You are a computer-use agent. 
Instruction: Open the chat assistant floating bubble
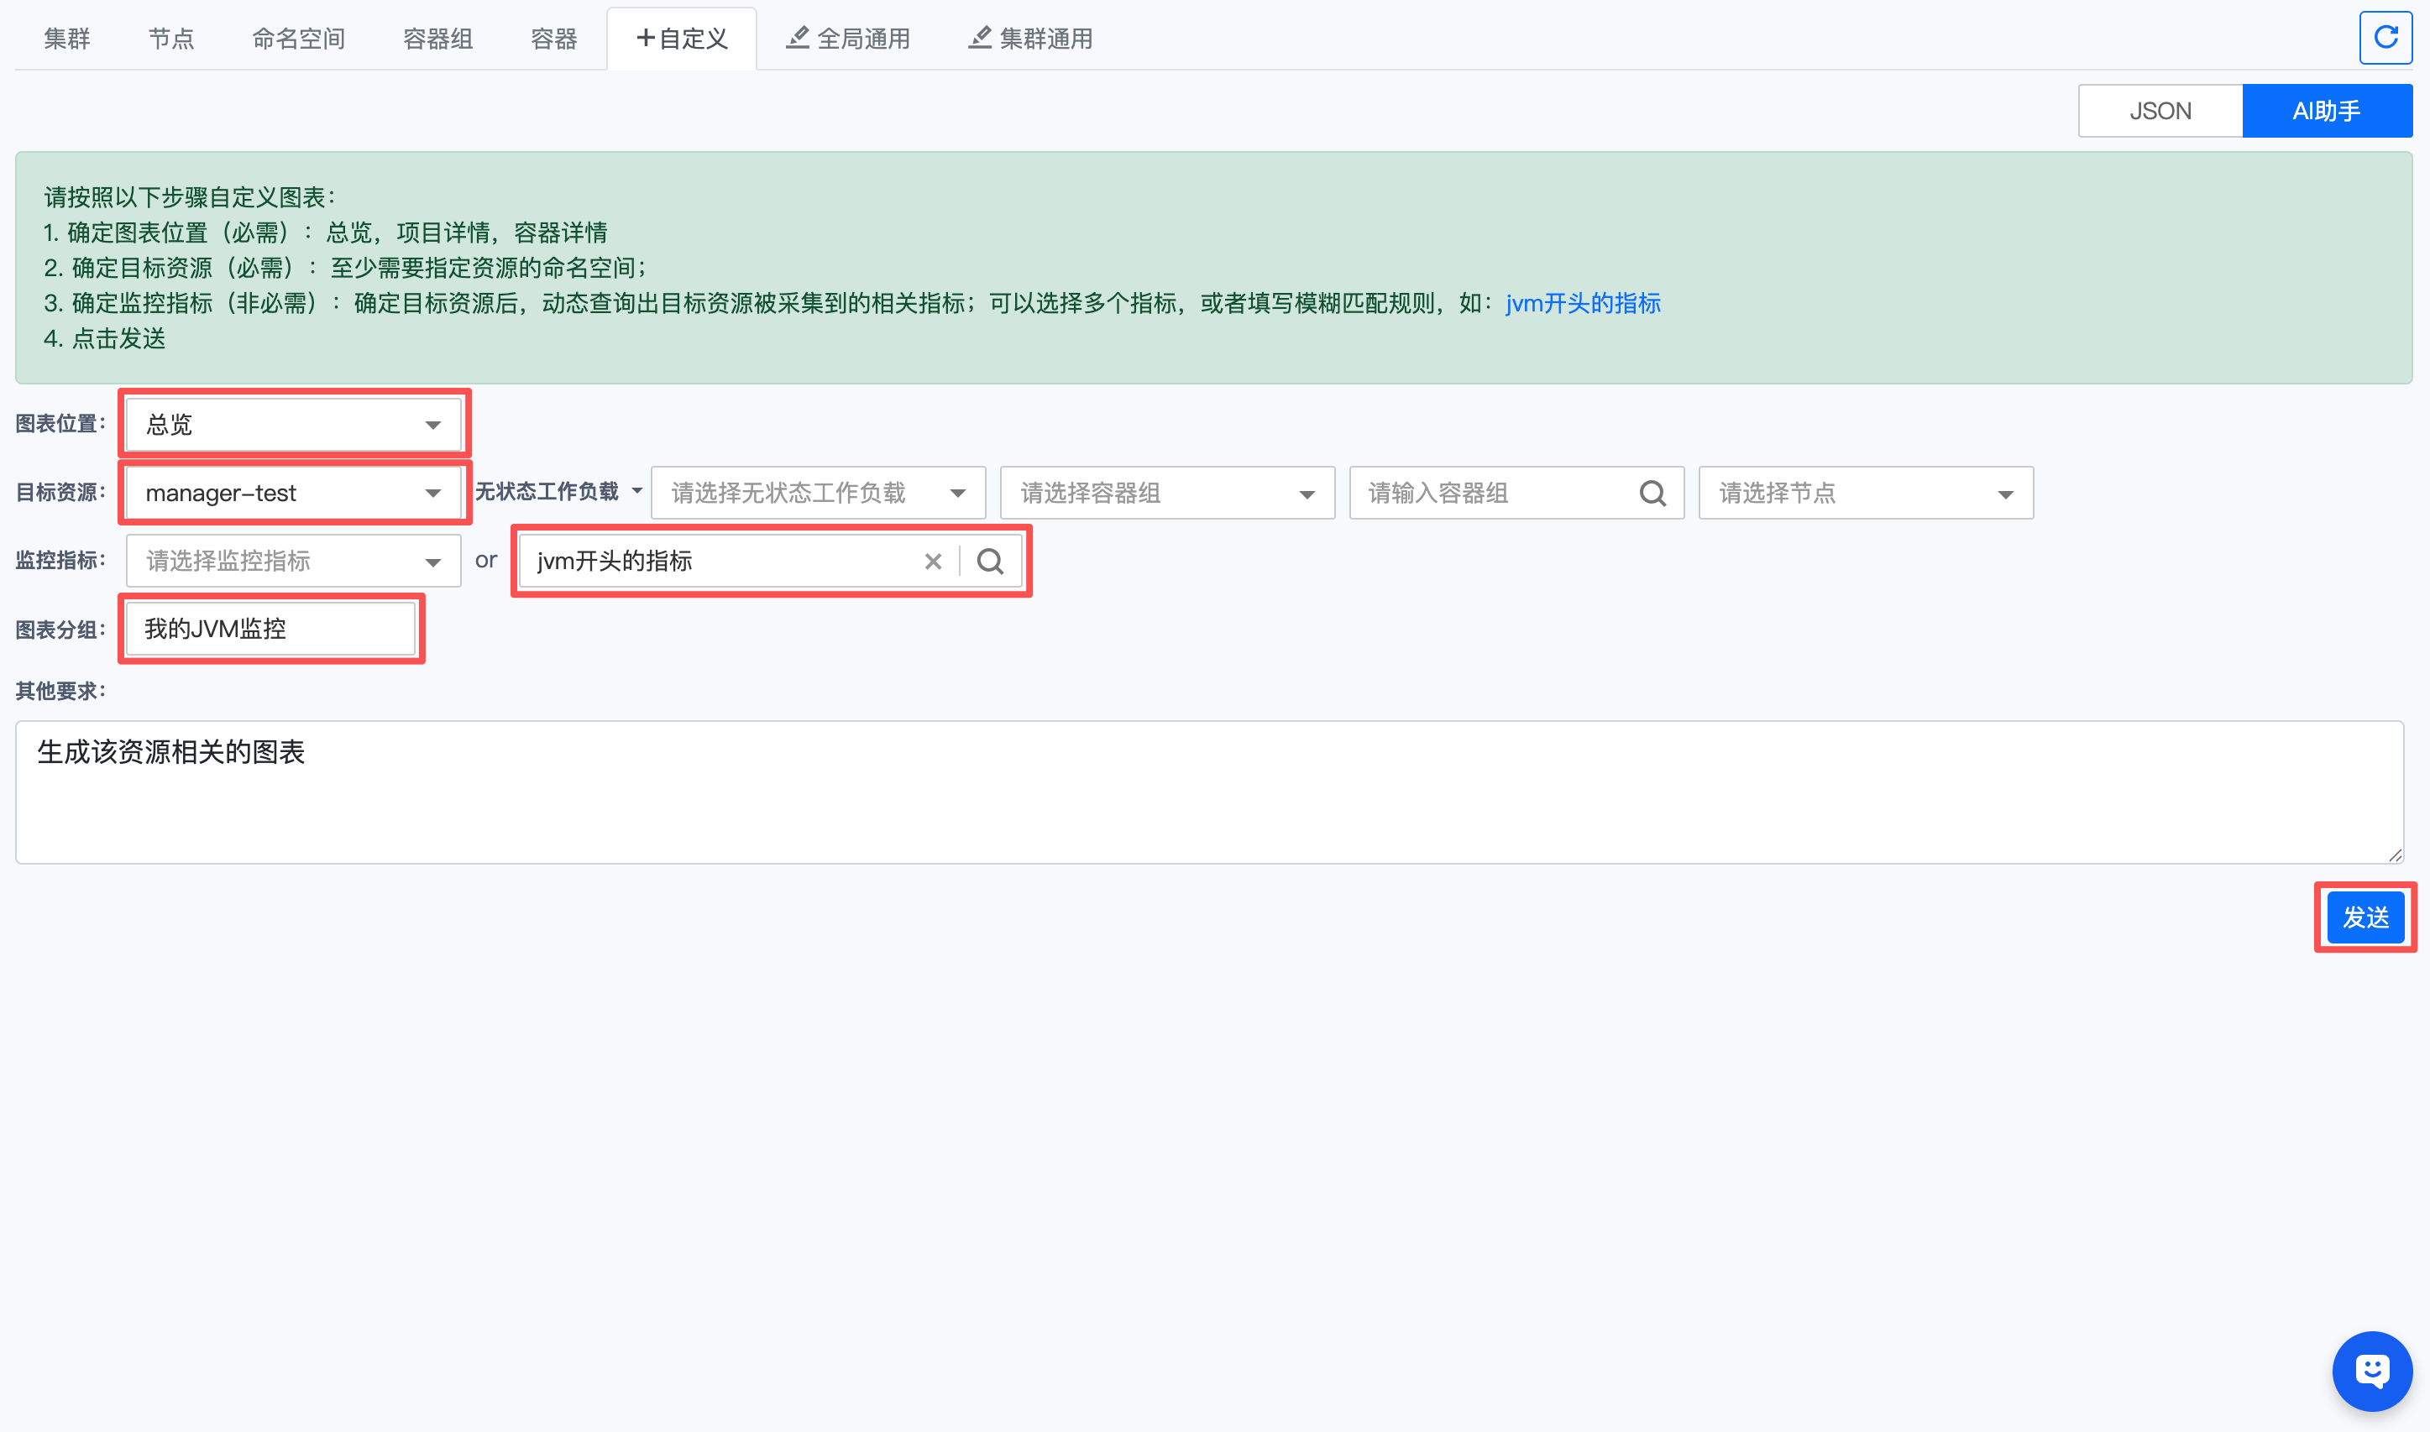click(x=2371, y=1370)
